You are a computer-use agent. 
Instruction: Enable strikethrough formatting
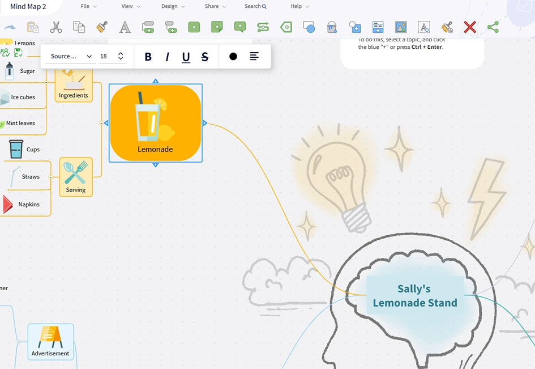tap(204, 56)
